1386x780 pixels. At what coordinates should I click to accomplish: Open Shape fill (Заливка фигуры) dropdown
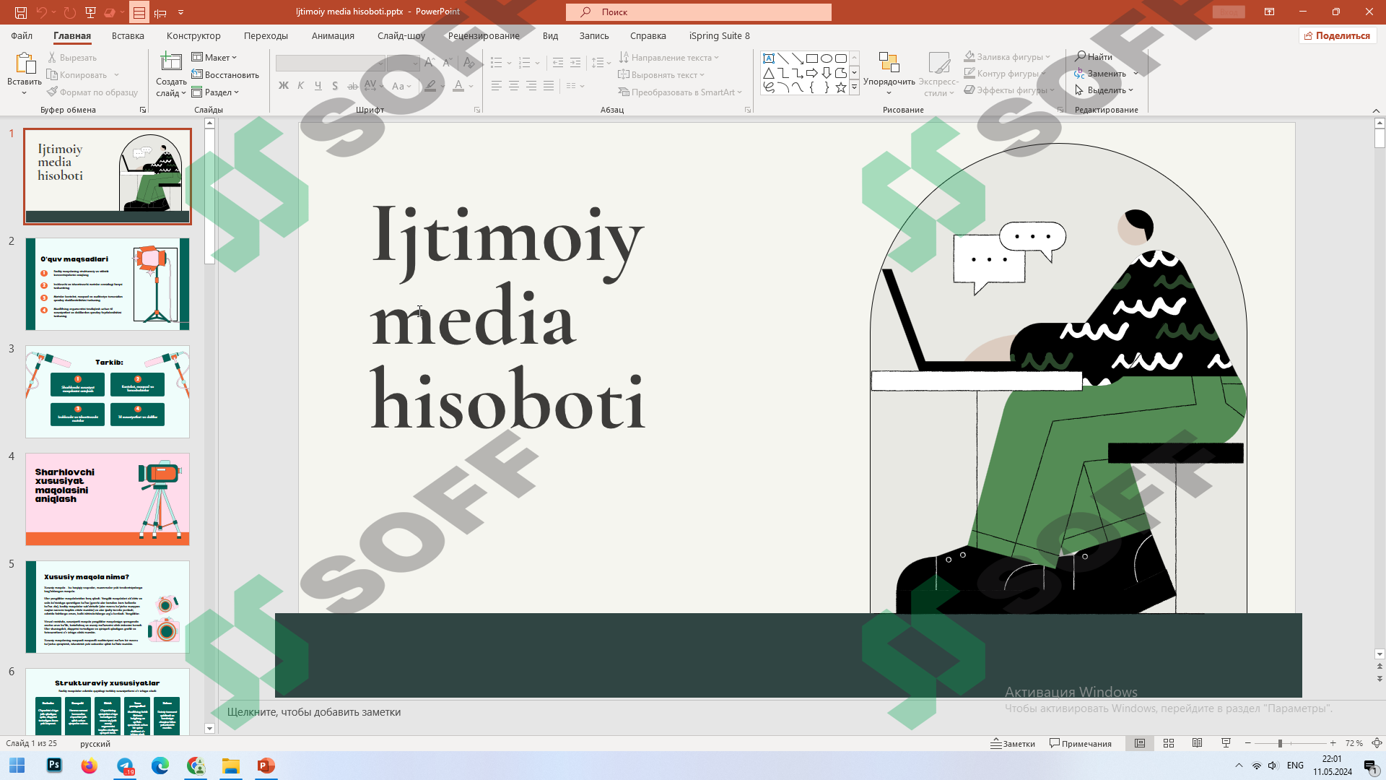tap(1008, 56)
